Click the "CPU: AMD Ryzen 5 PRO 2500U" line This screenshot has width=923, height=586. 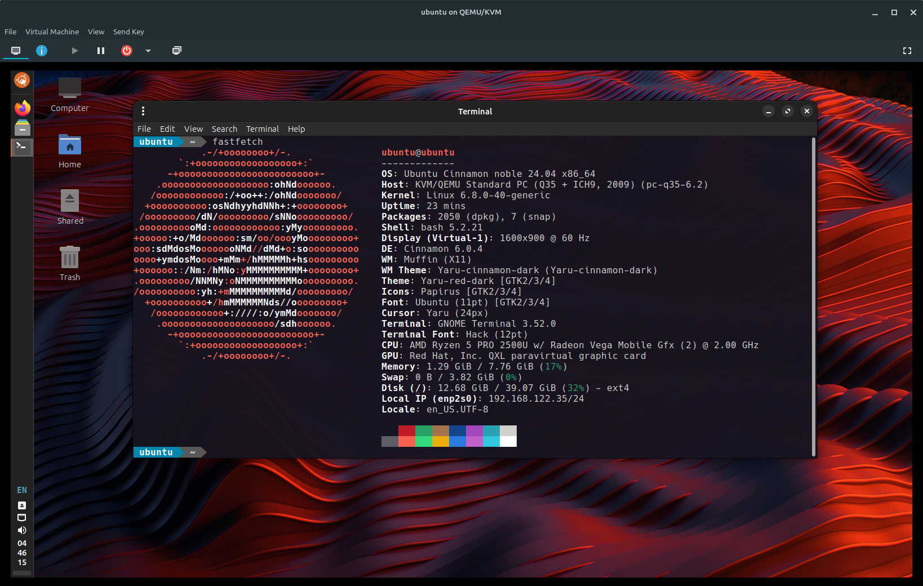570,345
